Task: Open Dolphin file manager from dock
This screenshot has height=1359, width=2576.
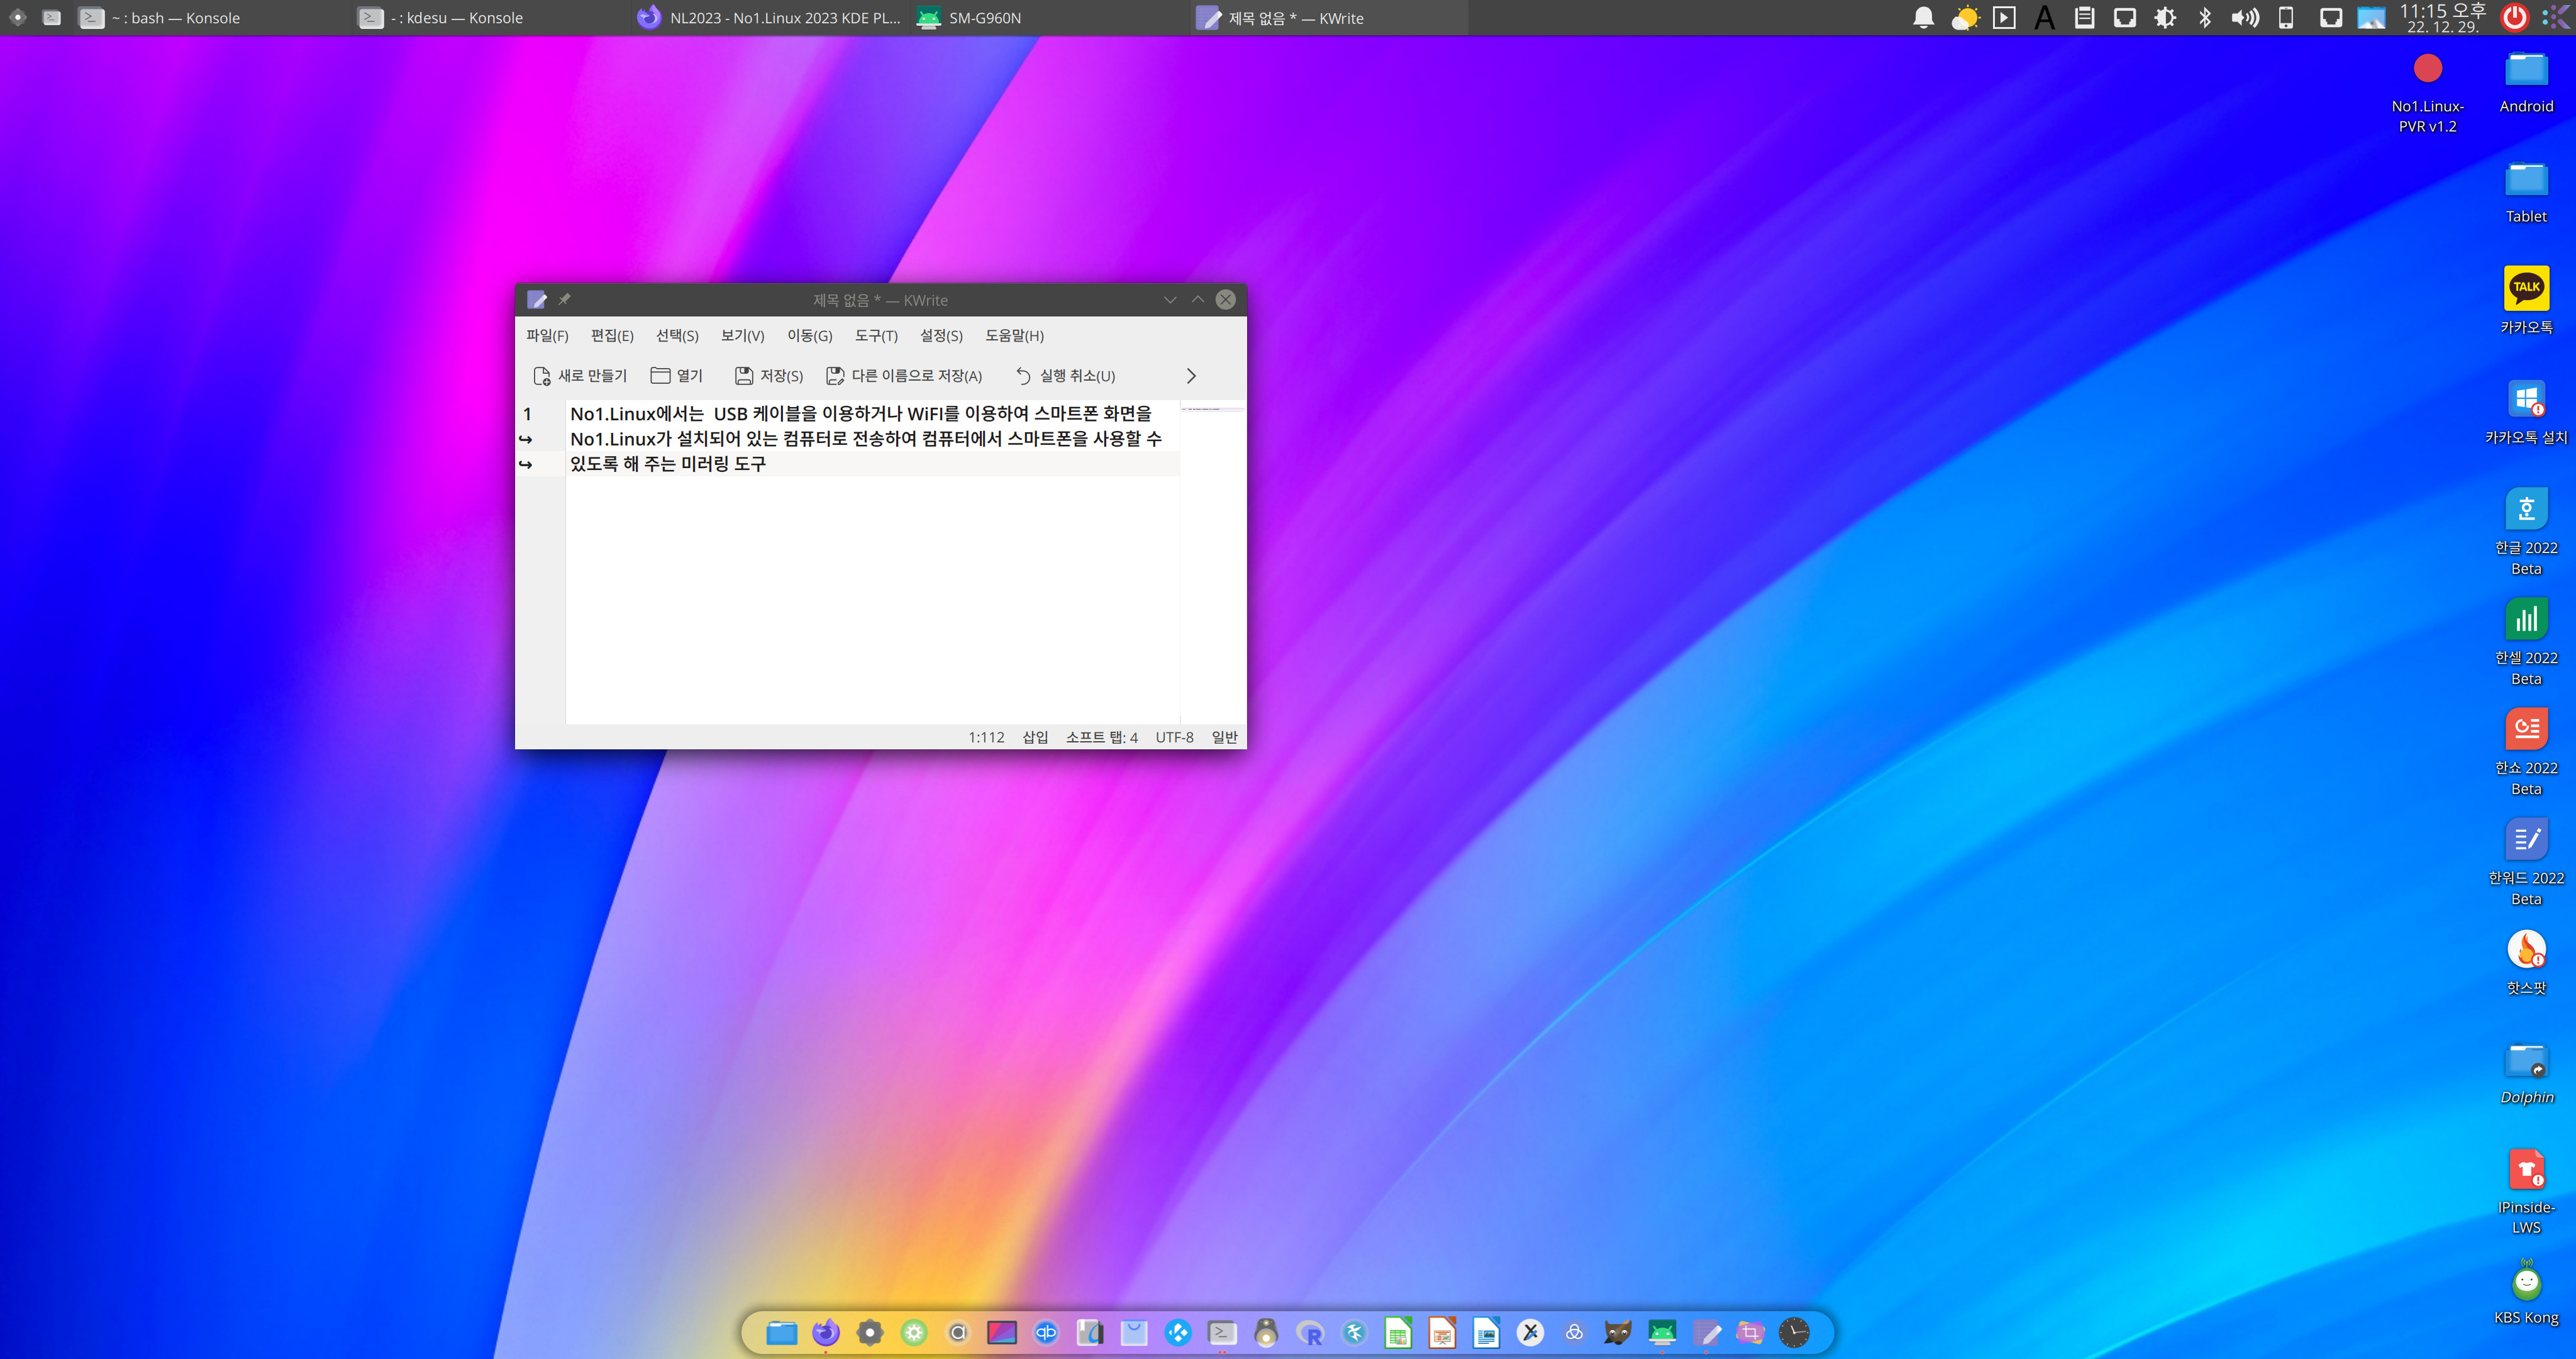Action: [781, 1332]
